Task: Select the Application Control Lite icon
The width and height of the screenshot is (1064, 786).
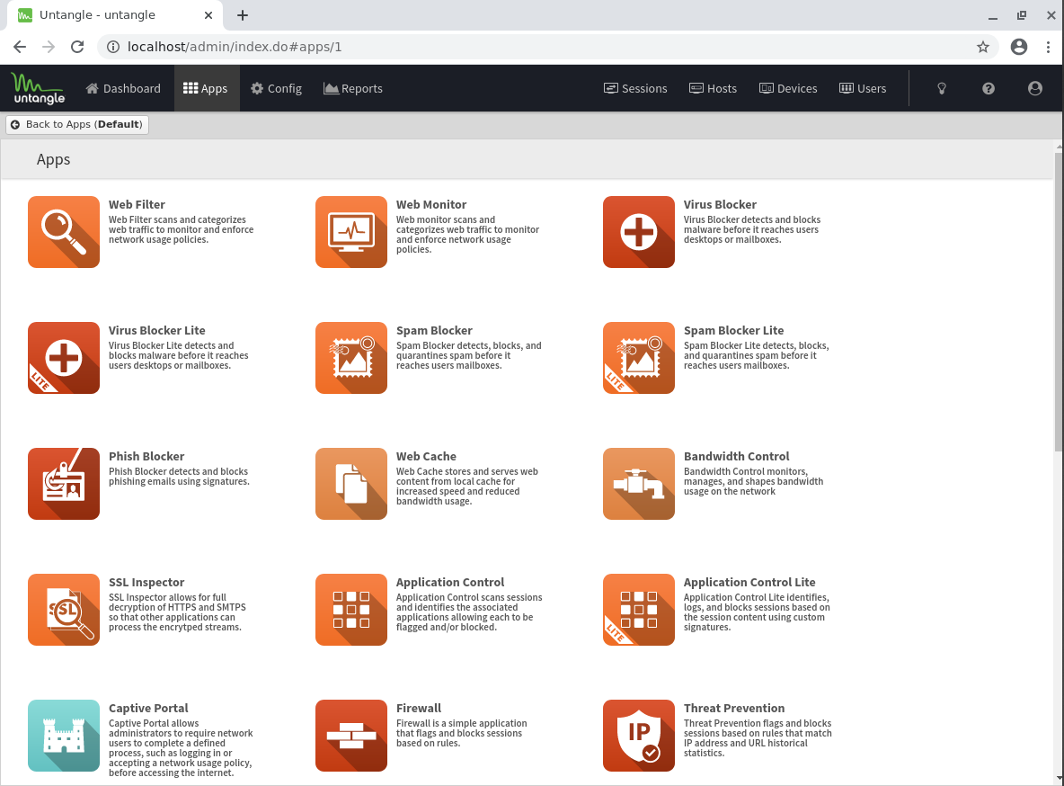Action: pyautogui.click(x=639, y=610)
